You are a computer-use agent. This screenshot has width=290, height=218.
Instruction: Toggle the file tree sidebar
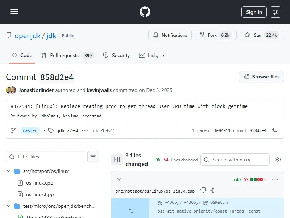[x=117, y=160]
